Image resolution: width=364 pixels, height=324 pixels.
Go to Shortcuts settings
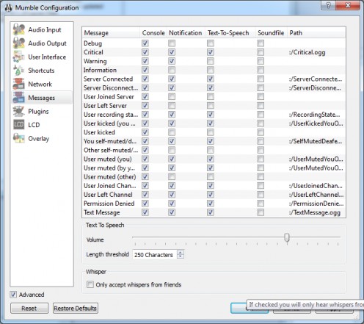pyautogui.click(x=41, y=71)
